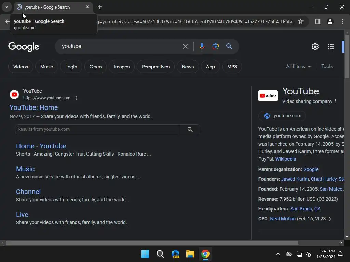
Task: Switch to Images results
Action: 121,67
